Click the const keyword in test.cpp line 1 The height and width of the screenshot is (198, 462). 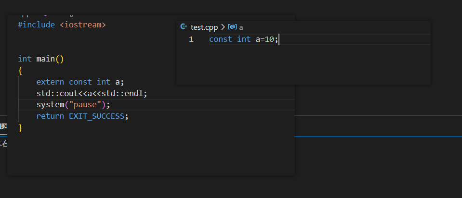[x=220, y=39]
